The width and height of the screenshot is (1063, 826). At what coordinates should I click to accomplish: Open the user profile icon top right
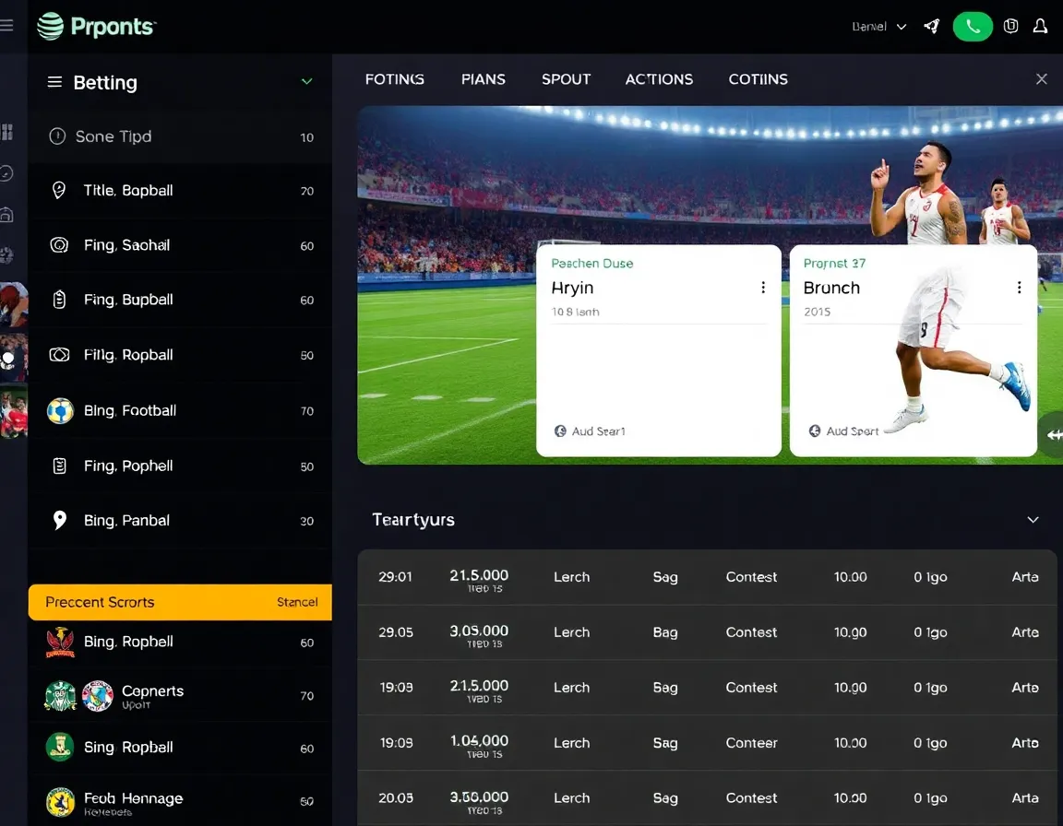click(x=1041, y=26)
